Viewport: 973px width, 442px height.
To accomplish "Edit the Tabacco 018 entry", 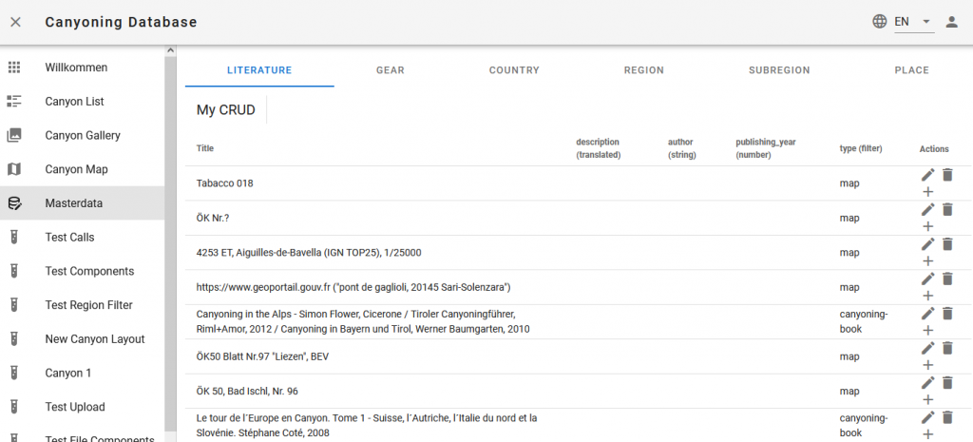I will tap(928, 175).
